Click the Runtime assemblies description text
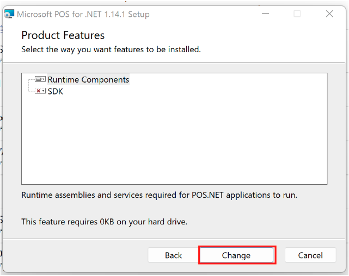349x276 pixels. tap(159, 195)
